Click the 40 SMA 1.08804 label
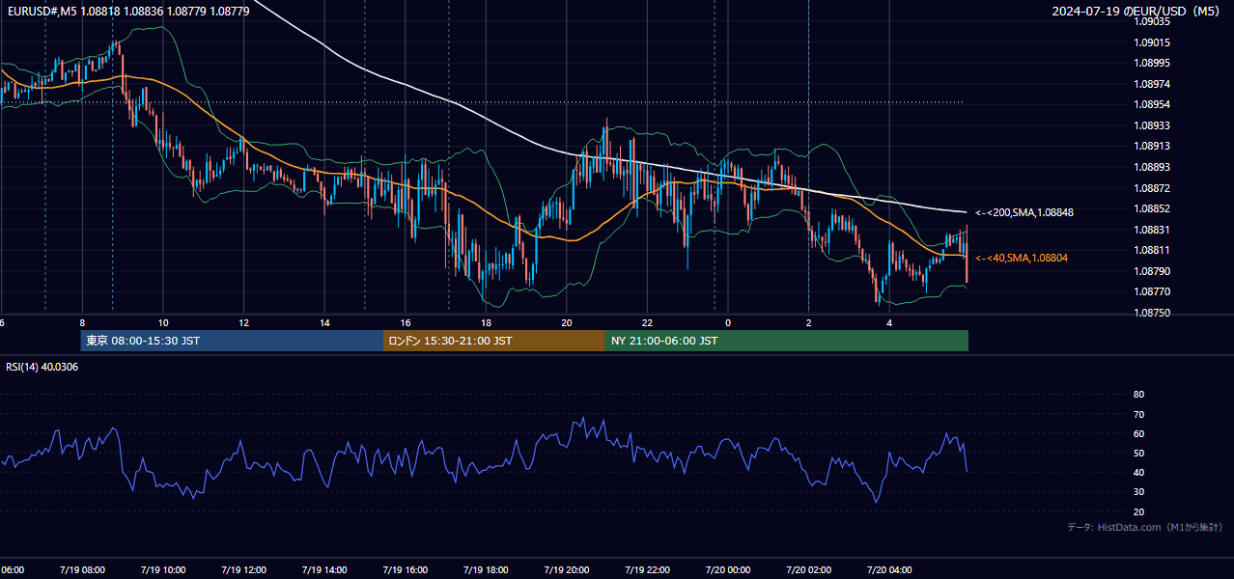 coord(1021,259)
